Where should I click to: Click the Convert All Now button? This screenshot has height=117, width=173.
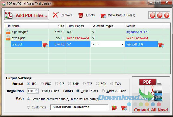pyautogui.click(x=151, y=95)
